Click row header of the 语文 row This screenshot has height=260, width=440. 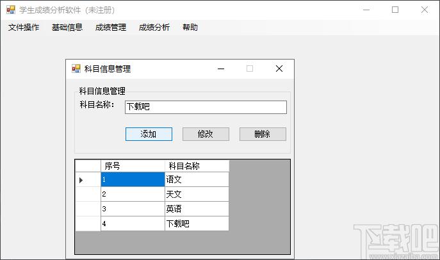click(x=88, y=179)
